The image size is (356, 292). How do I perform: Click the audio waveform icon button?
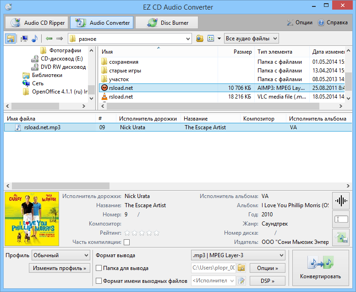[341, 201]
